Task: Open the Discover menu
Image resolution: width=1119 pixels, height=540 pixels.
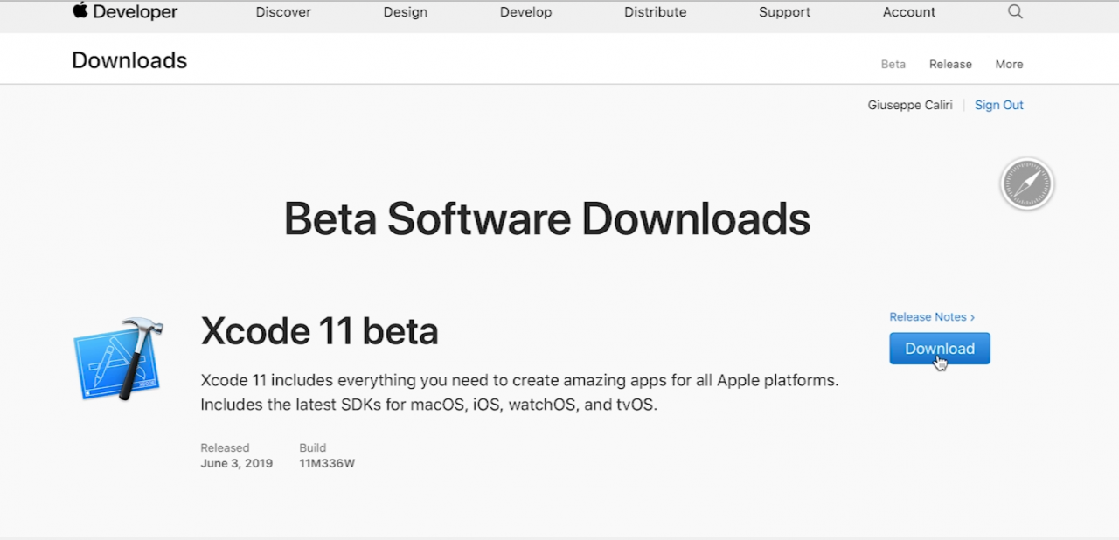Action: coord(283,12)
